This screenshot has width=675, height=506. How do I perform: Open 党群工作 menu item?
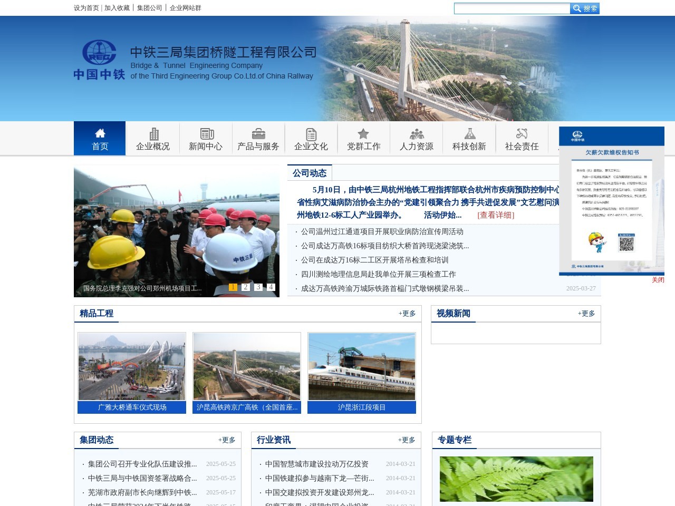coord(364,147)
